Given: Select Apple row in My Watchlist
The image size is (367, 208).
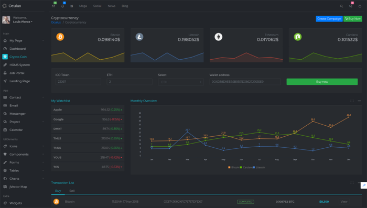Looking at the screenshot, I should point(88,110).
